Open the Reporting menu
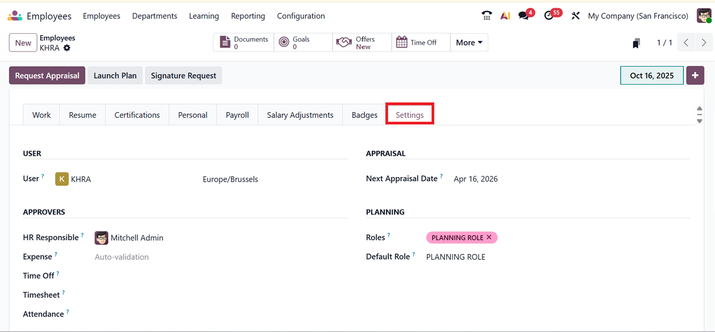The width and height of the screenshot is (715, 332). pos(248,16)
